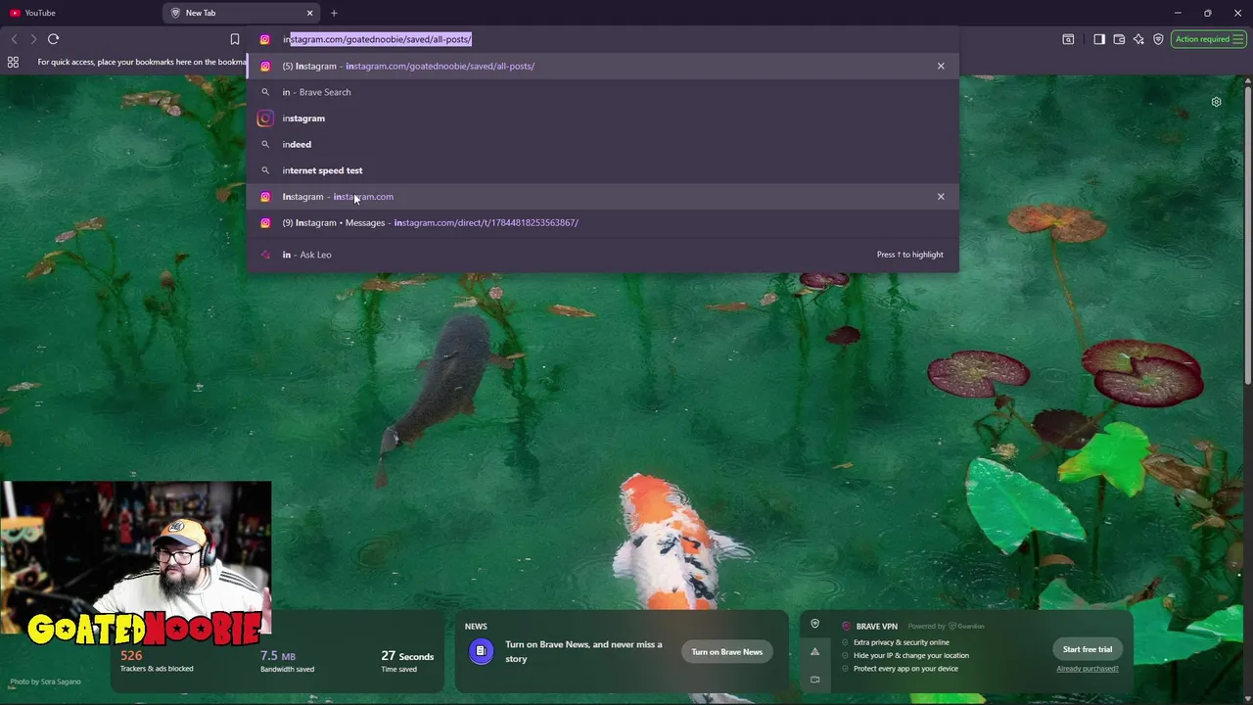The image size is (1253, 705).
Task: Click the page vertical scrollbar
Action: [1248, 235]
